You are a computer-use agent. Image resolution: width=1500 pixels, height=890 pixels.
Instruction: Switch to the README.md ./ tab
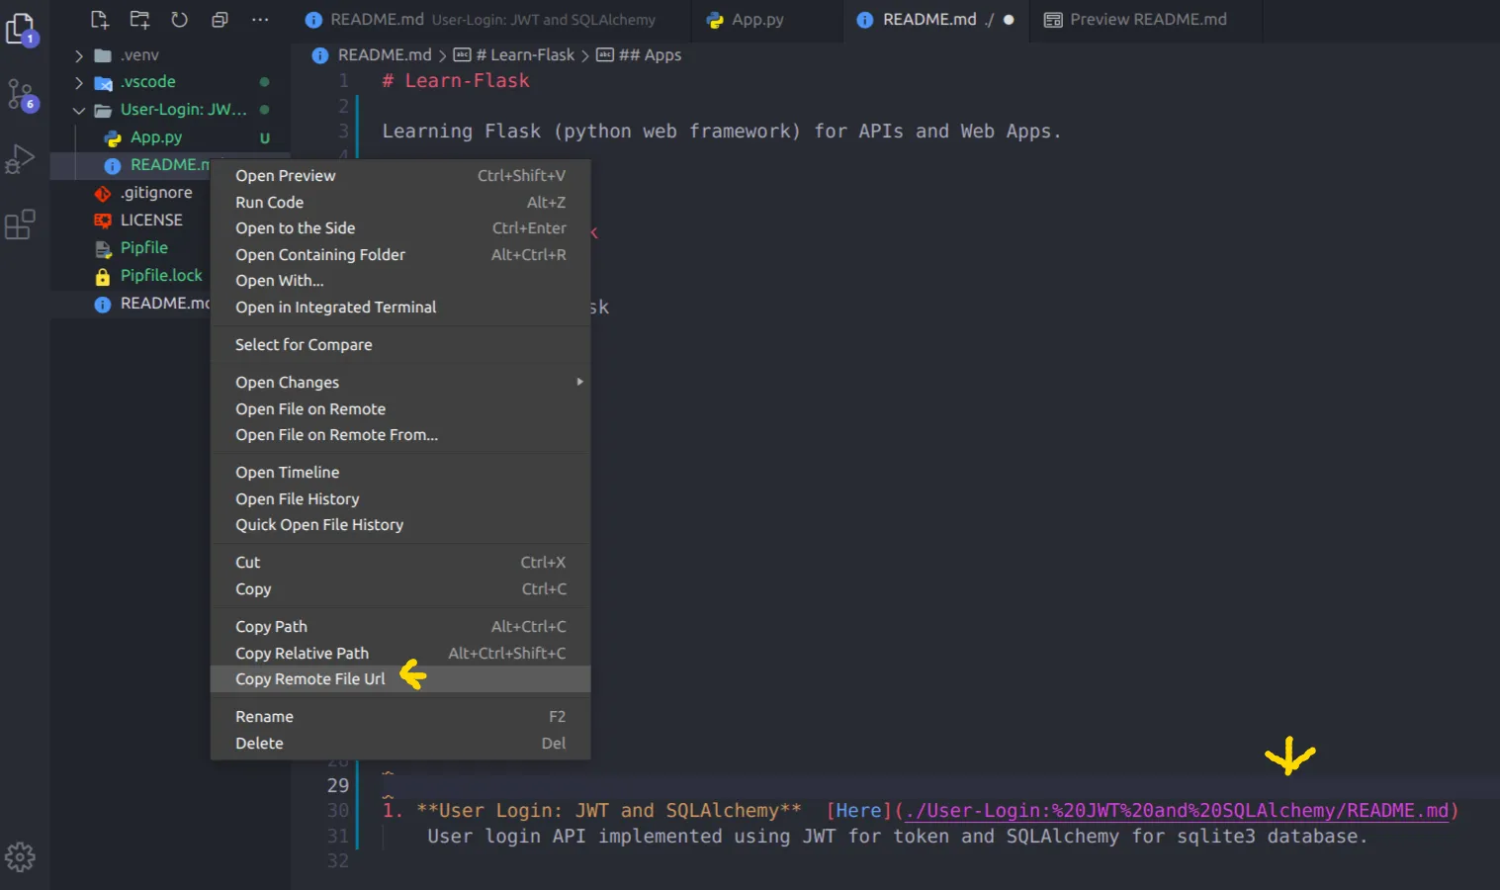935,20
